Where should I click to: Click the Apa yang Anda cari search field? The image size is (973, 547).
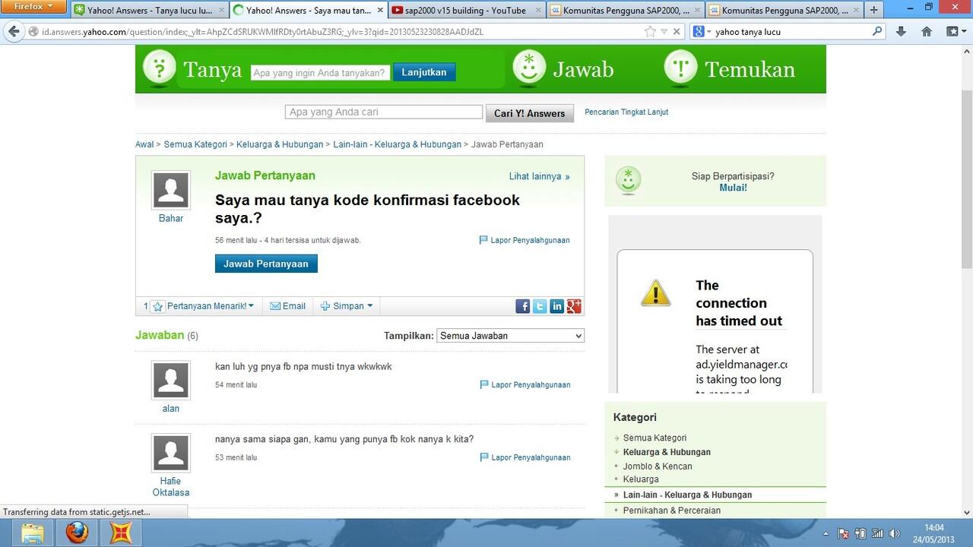[x=384, y=112]
